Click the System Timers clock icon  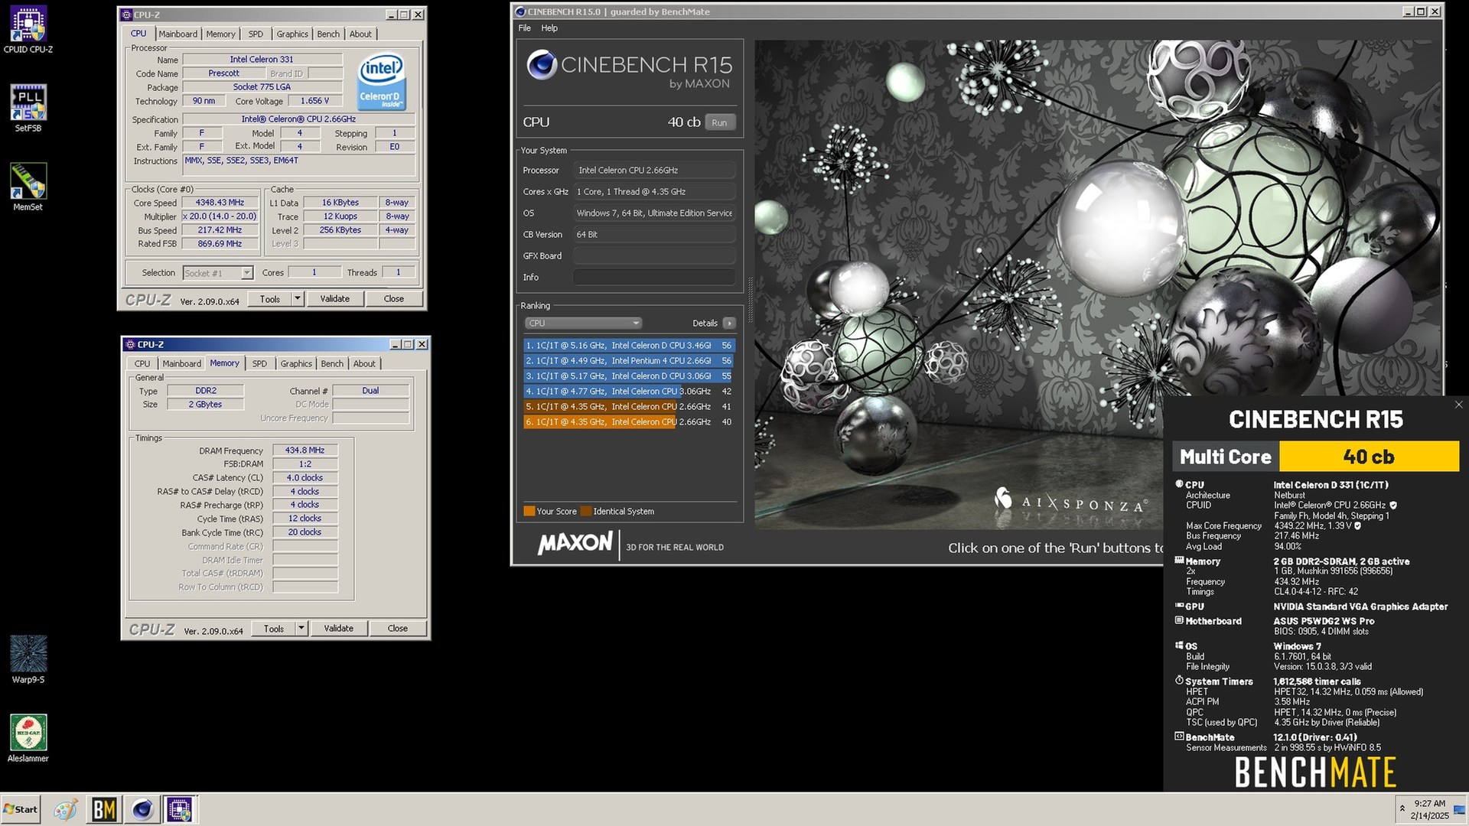(x=1179, y=681)
